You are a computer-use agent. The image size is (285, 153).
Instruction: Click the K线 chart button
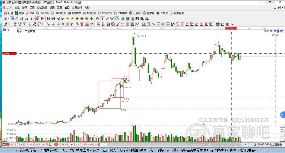[30, 13]
